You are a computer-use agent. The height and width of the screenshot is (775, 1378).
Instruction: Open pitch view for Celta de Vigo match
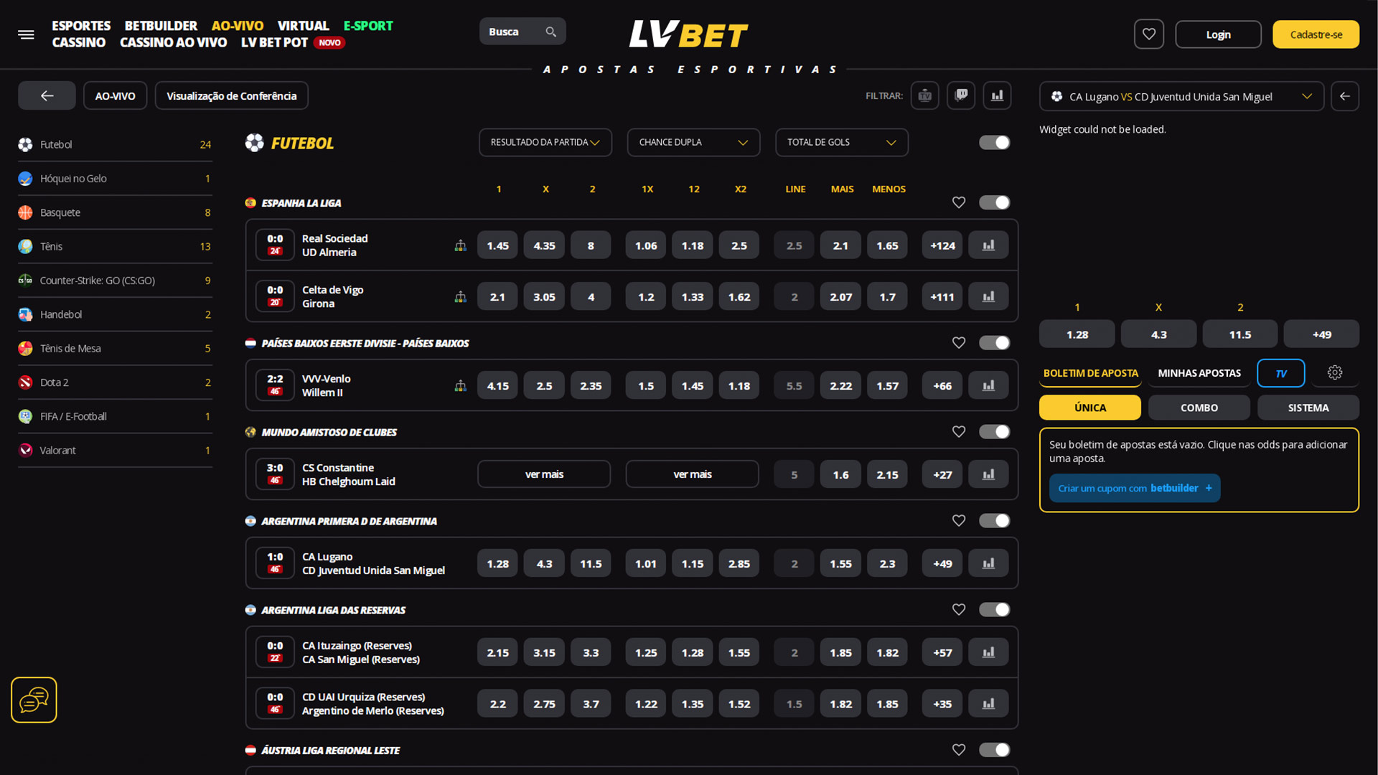pos(460,296)
